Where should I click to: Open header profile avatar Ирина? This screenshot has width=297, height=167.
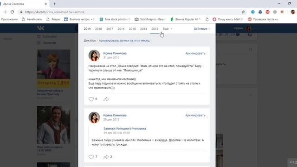249,28
